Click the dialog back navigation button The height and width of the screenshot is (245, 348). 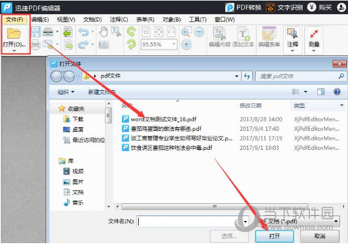[x=56, y=76]
